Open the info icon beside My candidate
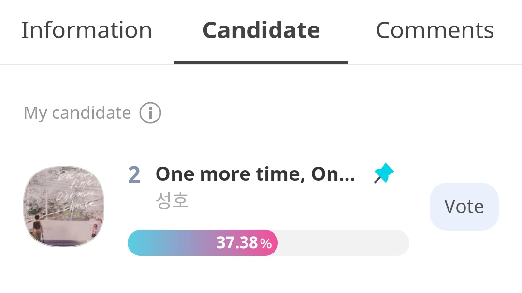Screen dimensions: 522x293 150,113
